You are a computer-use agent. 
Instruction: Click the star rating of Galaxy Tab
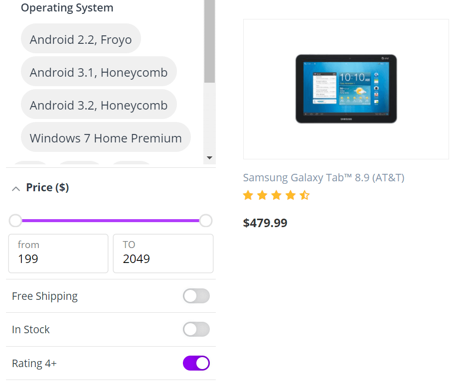click(x=276, y=195)
